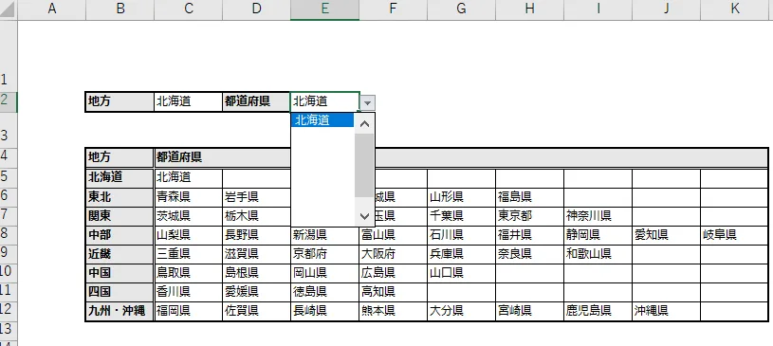Click the 福島県 cell
The height and width of the screenshot is (346, 773).
click(x=529, y=197)
